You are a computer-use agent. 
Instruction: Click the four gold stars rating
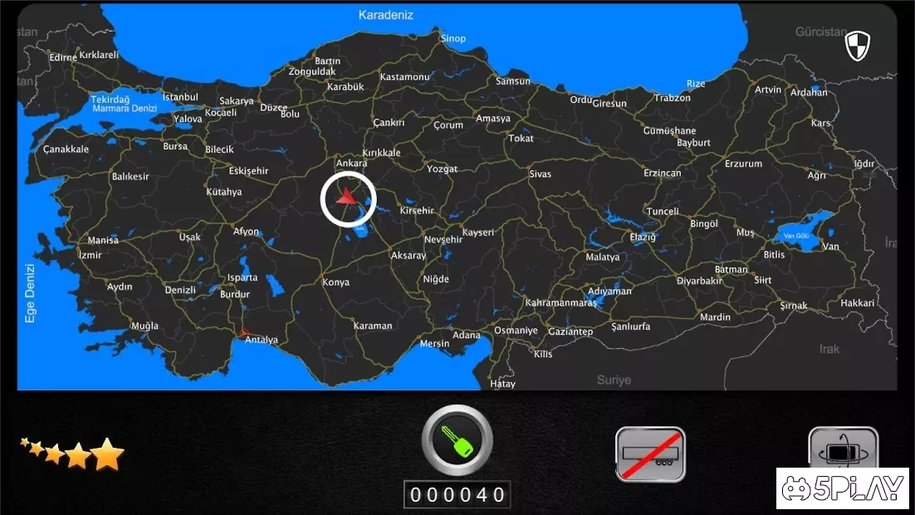[x=73, y=454]
